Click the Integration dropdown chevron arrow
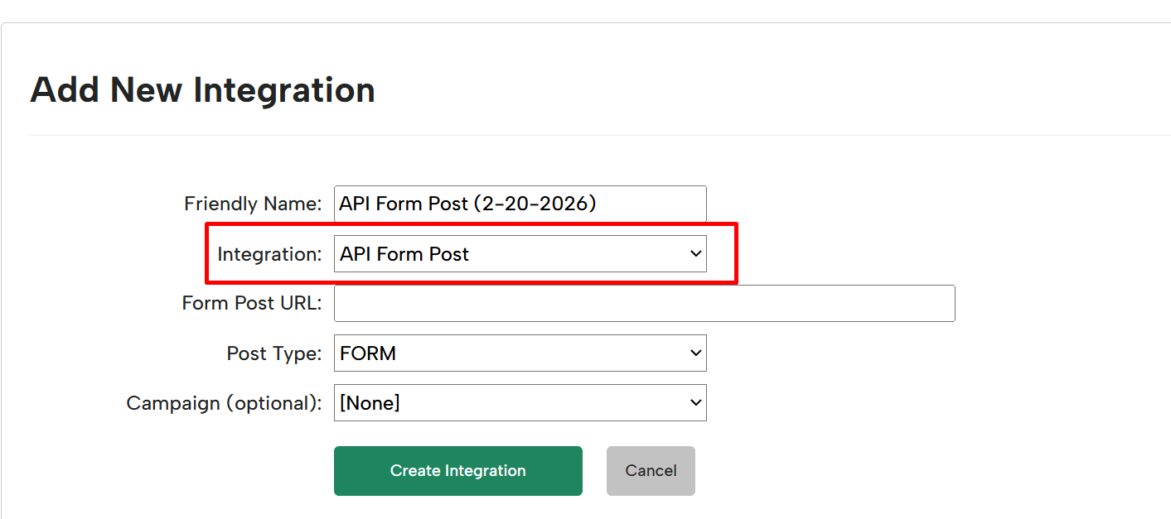This screenshot has width=1171, height=519. point(695,254)
